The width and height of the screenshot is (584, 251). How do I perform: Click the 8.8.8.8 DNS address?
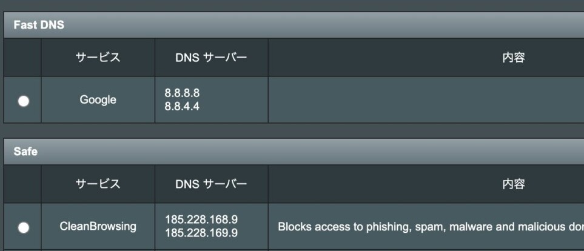coord(182,93)
